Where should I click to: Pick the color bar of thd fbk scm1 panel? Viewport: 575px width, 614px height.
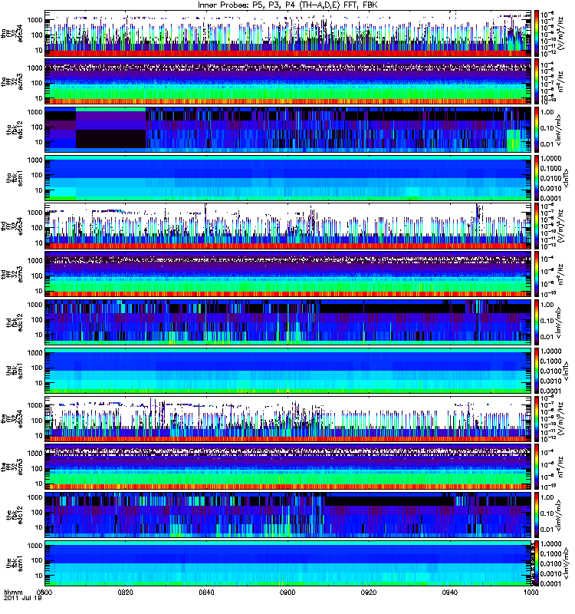tap(536, 371)
